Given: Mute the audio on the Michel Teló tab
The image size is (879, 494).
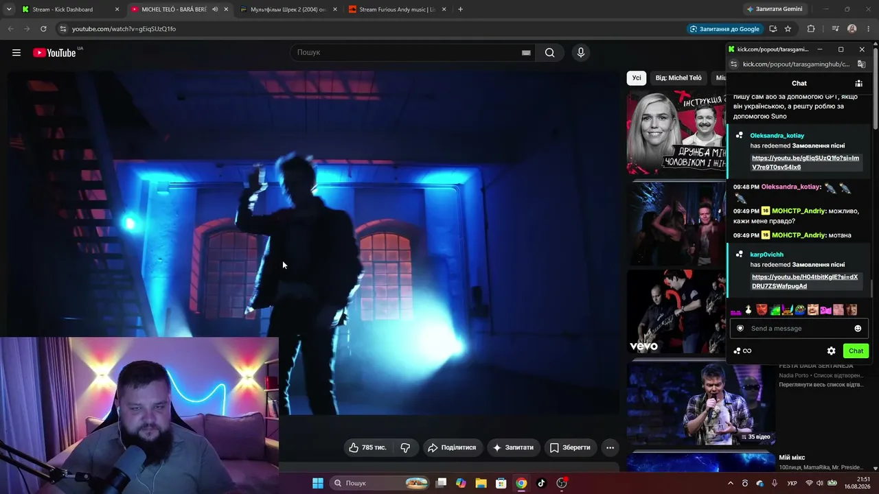Looking at the screenshot, I should [215, 10].
